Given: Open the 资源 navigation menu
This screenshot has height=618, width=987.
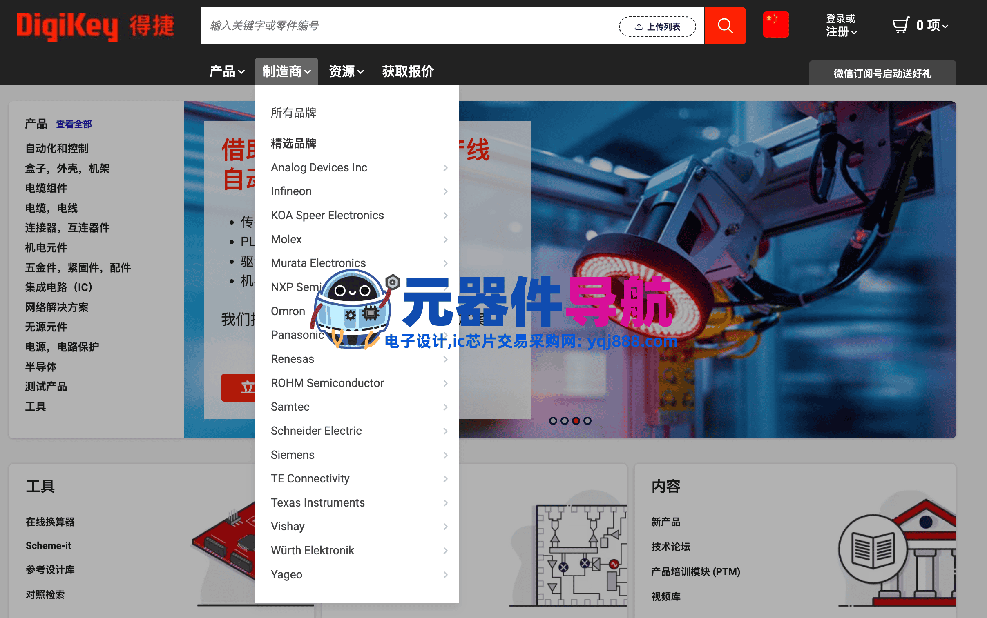Looking at the screenshot, I should pos(346,71).
